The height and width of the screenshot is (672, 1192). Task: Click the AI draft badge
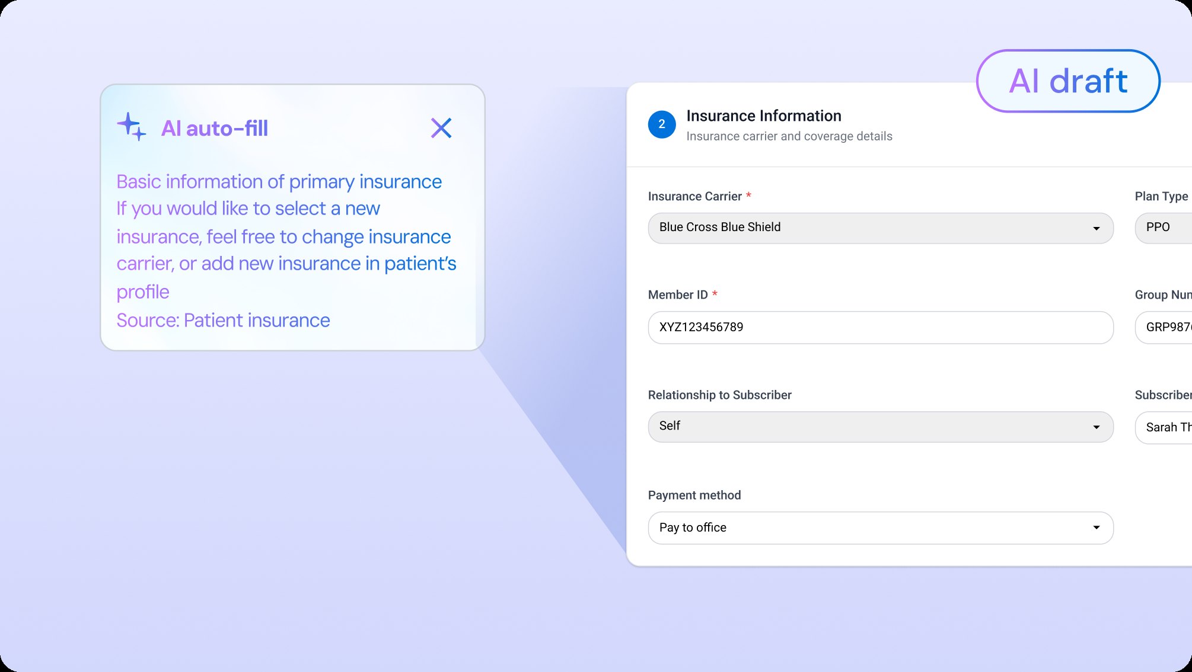(1068, 81)
